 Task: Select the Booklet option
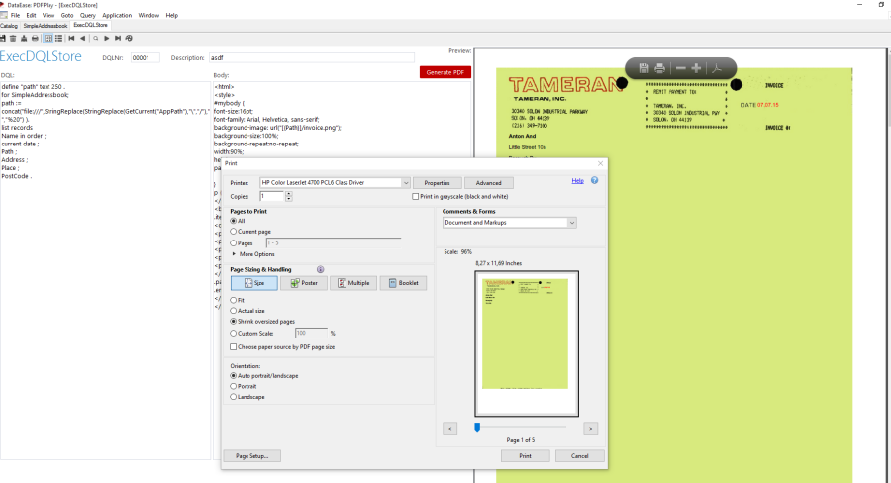coord(404,283)
